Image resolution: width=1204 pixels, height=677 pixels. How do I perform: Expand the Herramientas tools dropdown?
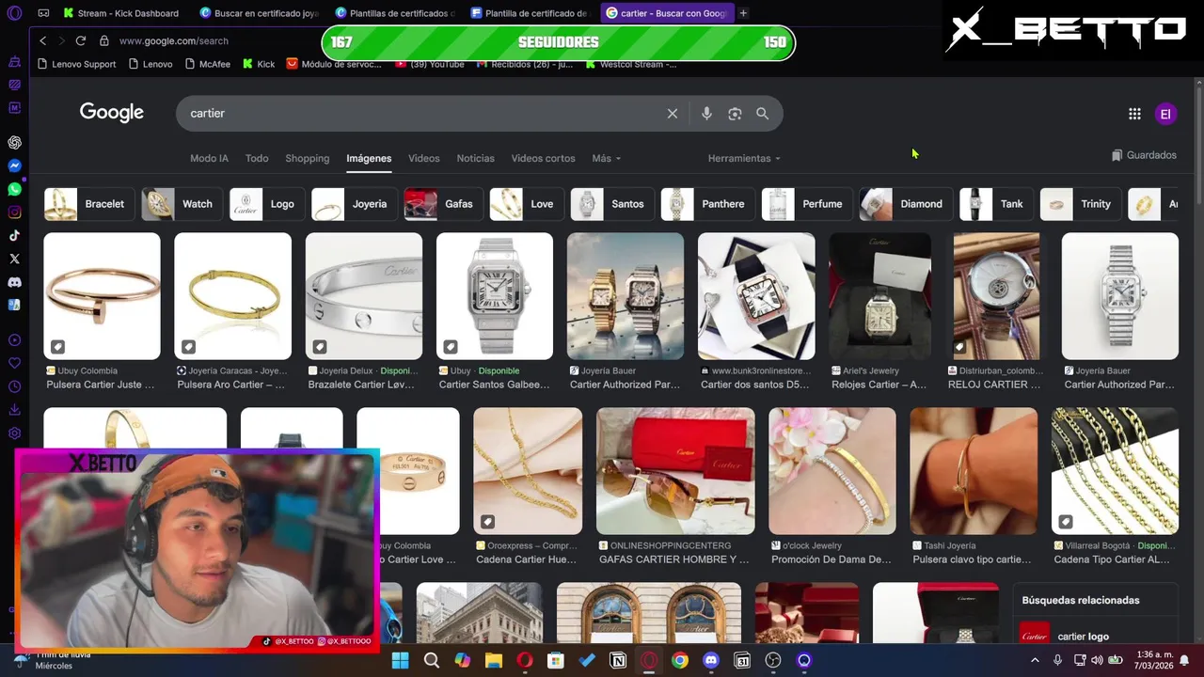[744, 158]
